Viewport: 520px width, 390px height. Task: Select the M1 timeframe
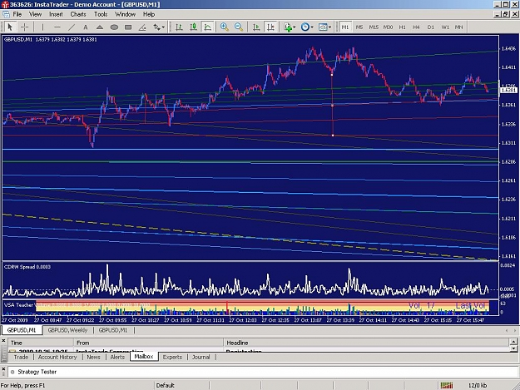[x=345, y=27]
